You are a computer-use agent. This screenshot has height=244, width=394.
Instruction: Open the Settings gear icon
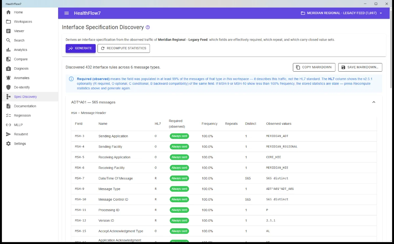[9, 144]
